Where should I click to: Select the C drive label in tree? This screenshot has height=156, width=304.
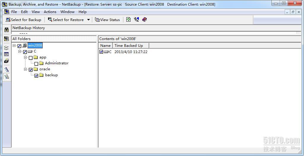[x=35, y=51]
